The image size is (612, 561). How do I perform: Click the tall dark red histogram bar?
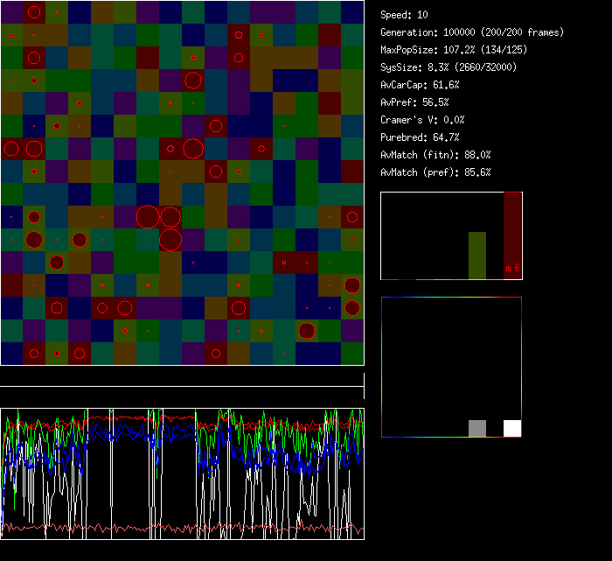[x=512, y=228]
